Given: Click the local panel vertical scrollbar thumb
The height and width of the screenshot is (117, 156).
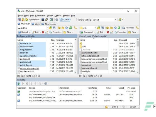Looking at the screenshot, I should click(x=76, y=57).
